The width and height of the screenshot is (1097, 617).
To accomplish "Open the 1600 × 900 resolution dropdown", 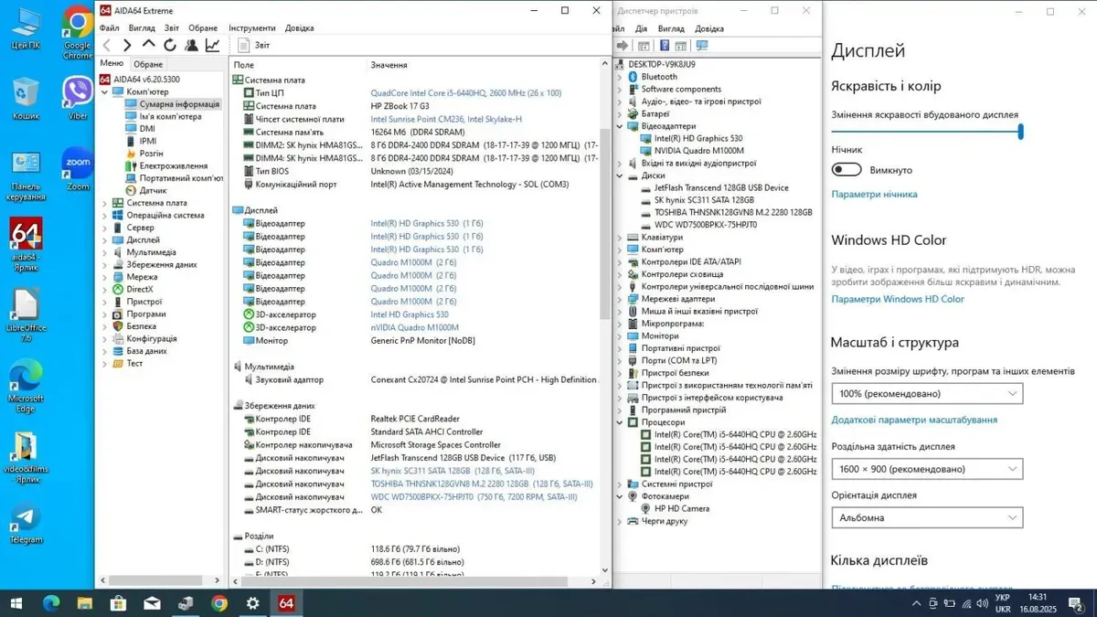I will click(x=927, y=469).
